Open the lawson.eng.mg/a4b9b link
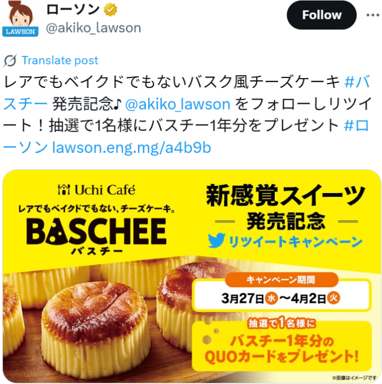This screenshot has width=382, height=384. coord(132,148)
